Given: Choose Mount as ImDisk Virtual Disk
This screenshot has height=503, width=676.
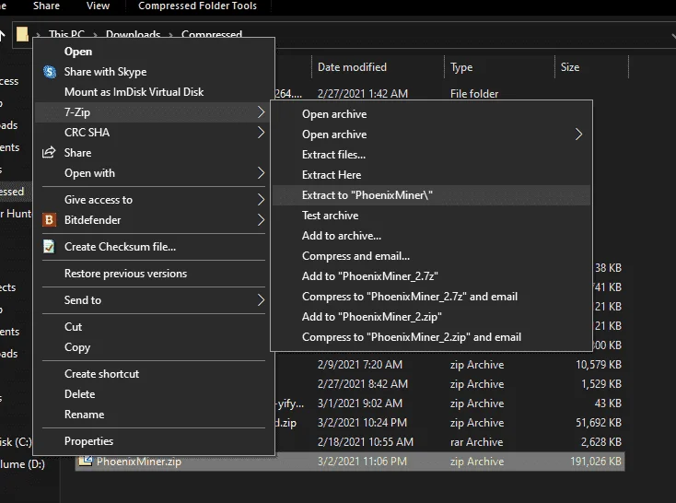Looking at the screenshot, I should (x=154, y=92).
